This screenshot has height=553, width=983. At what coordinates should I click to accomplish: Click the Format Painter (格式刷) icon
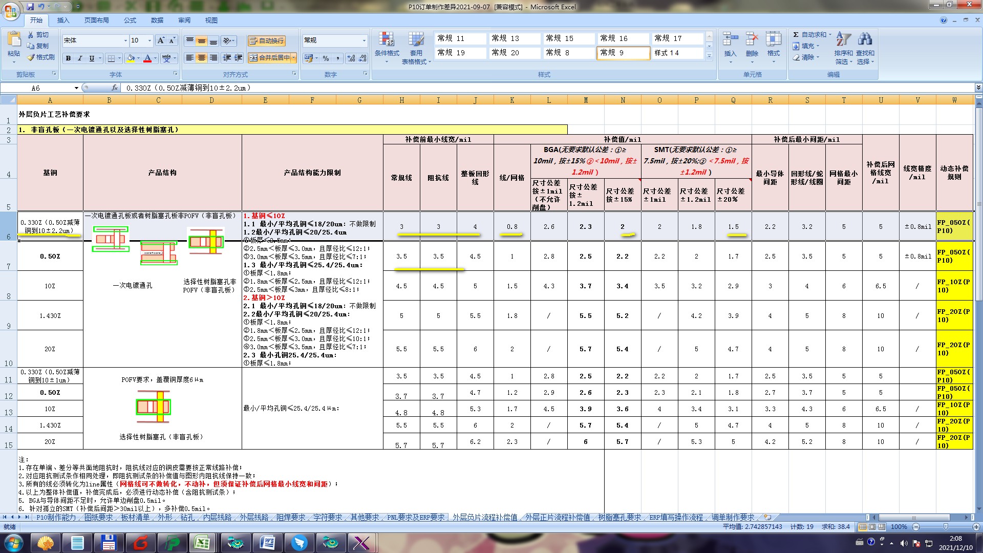(x=31, y=57)
